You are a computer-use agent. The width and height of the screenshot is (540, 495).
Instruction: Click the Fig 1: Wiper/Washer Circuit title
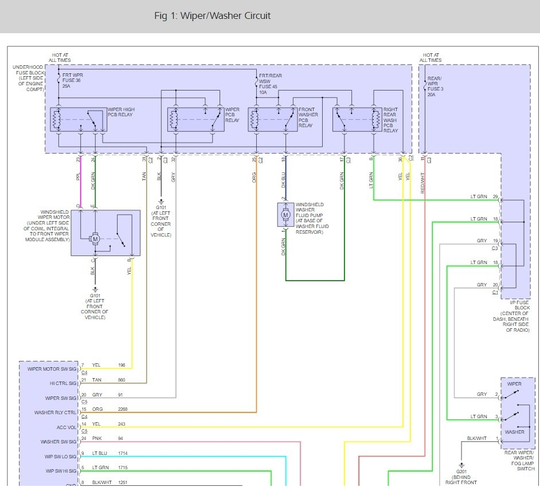(x=213, y=16)
